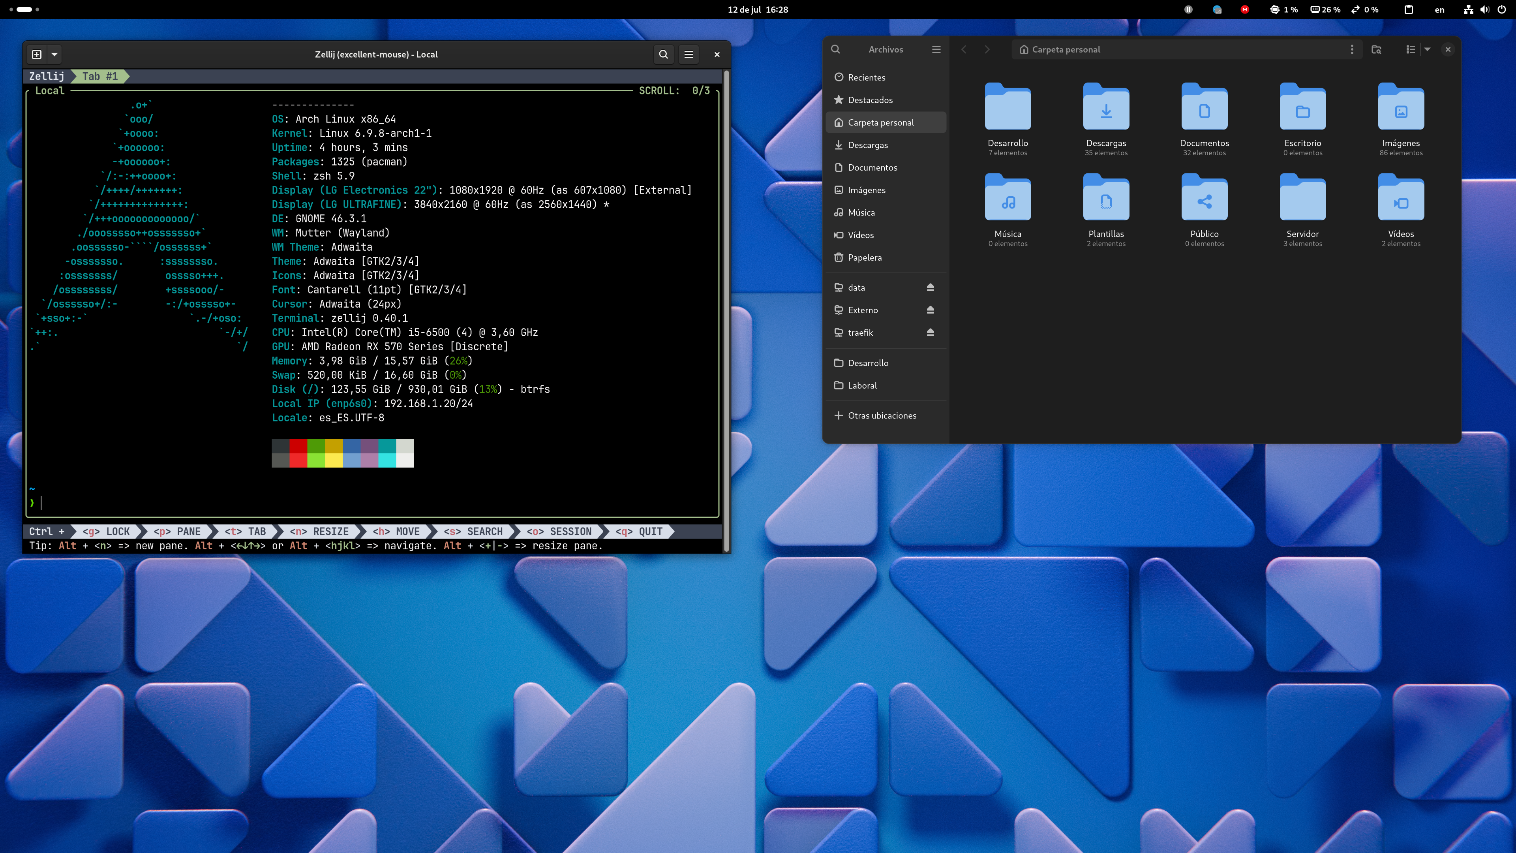Open Desarrollo bookmark in the sidebar
The height and width of the screenshot is (853, 1516).
coord(886,363)
